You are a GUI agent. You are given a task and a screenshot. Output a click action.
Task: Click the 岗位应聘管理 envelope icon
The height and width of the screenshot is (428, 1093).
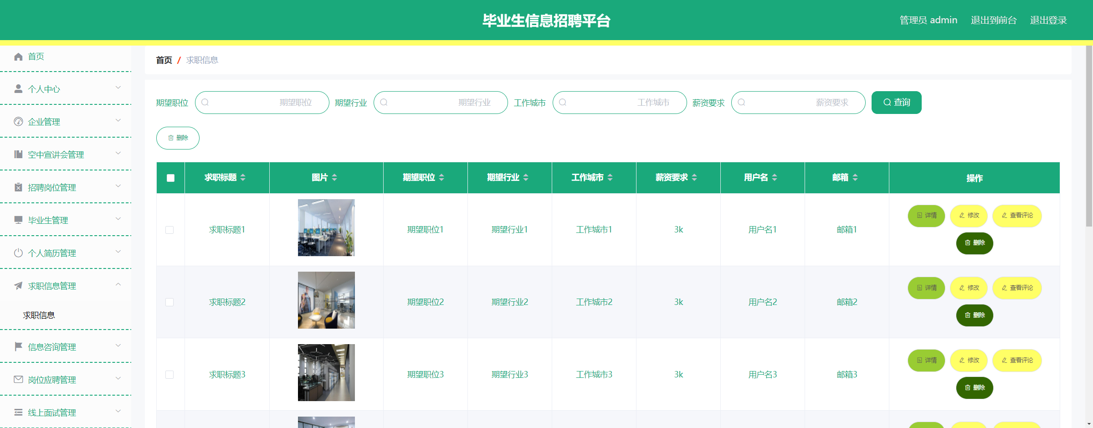coord(18,379)
